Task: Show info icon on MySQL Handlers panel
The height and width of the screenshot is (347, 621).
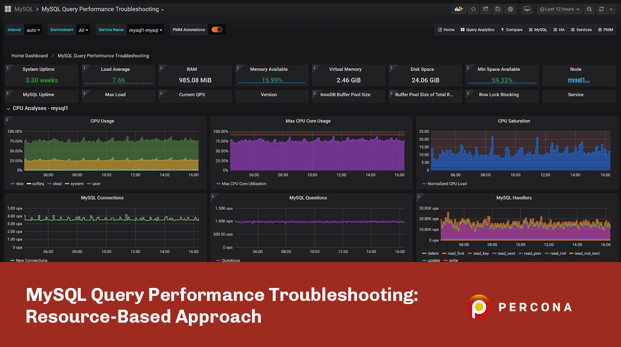Action: point(419,196)
